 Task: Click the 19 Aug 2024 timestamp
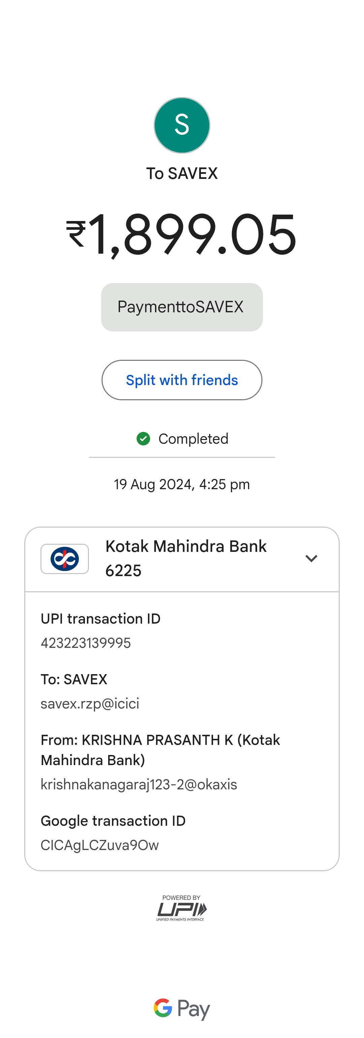pyautogui.click(x=182, y=484)
